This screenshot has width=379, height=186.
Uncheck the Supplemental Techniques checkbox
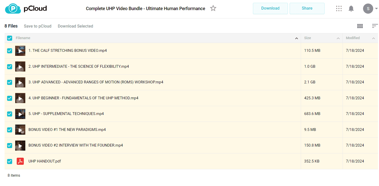pos(10,114)
